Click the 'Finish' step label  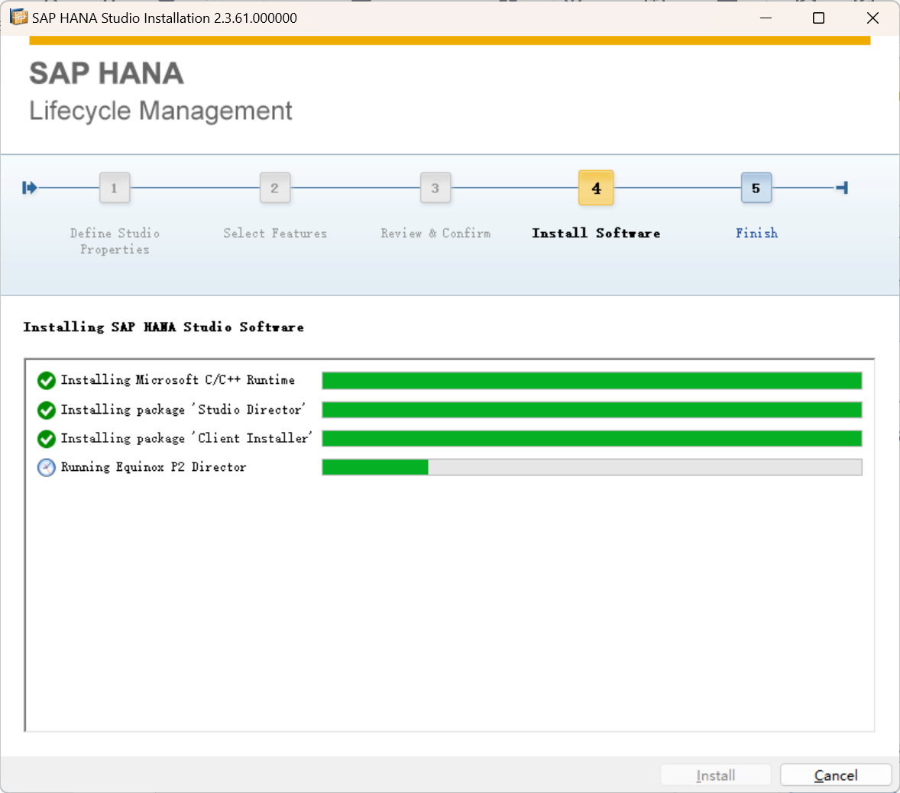point(756,234)
